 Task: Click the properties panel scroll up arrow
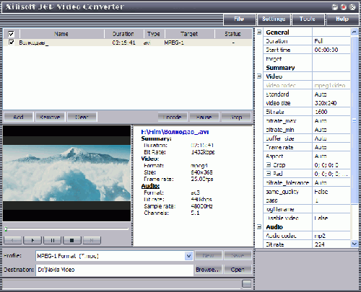[355, 32]
